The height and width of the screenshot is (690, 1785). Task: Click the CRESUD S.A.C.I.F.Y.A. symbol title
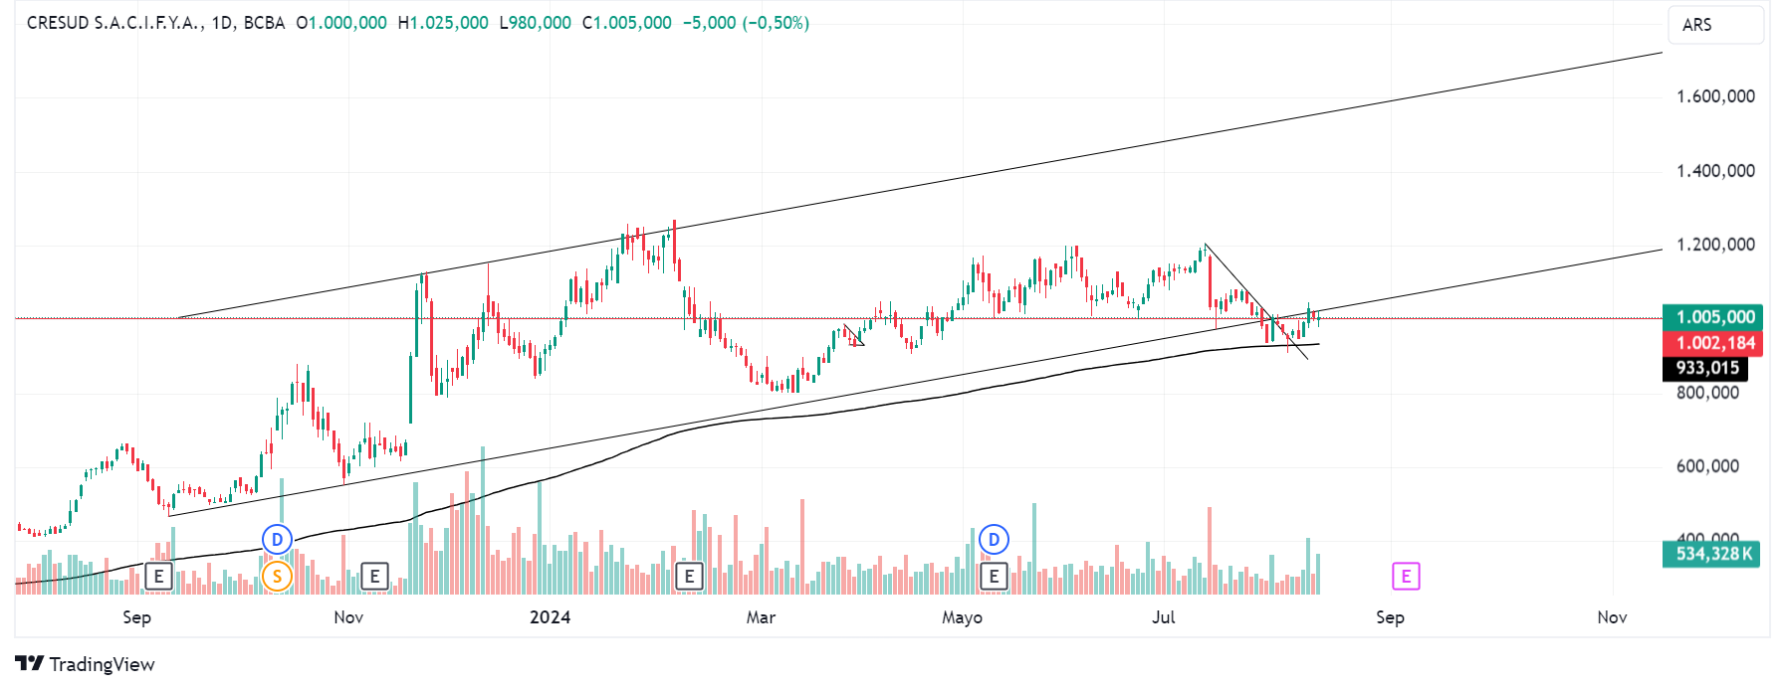(115, 23)
